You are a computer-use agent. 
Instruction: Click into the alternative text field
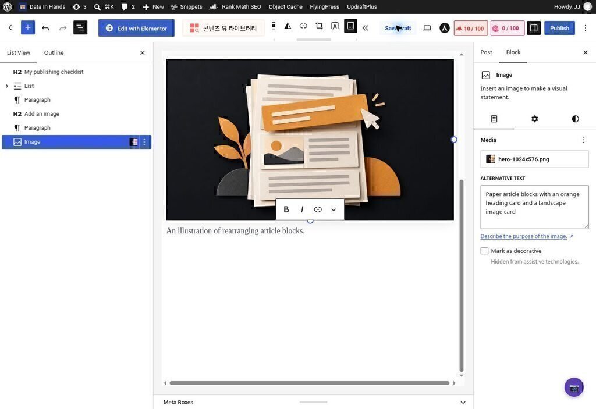tap(534, 207)
